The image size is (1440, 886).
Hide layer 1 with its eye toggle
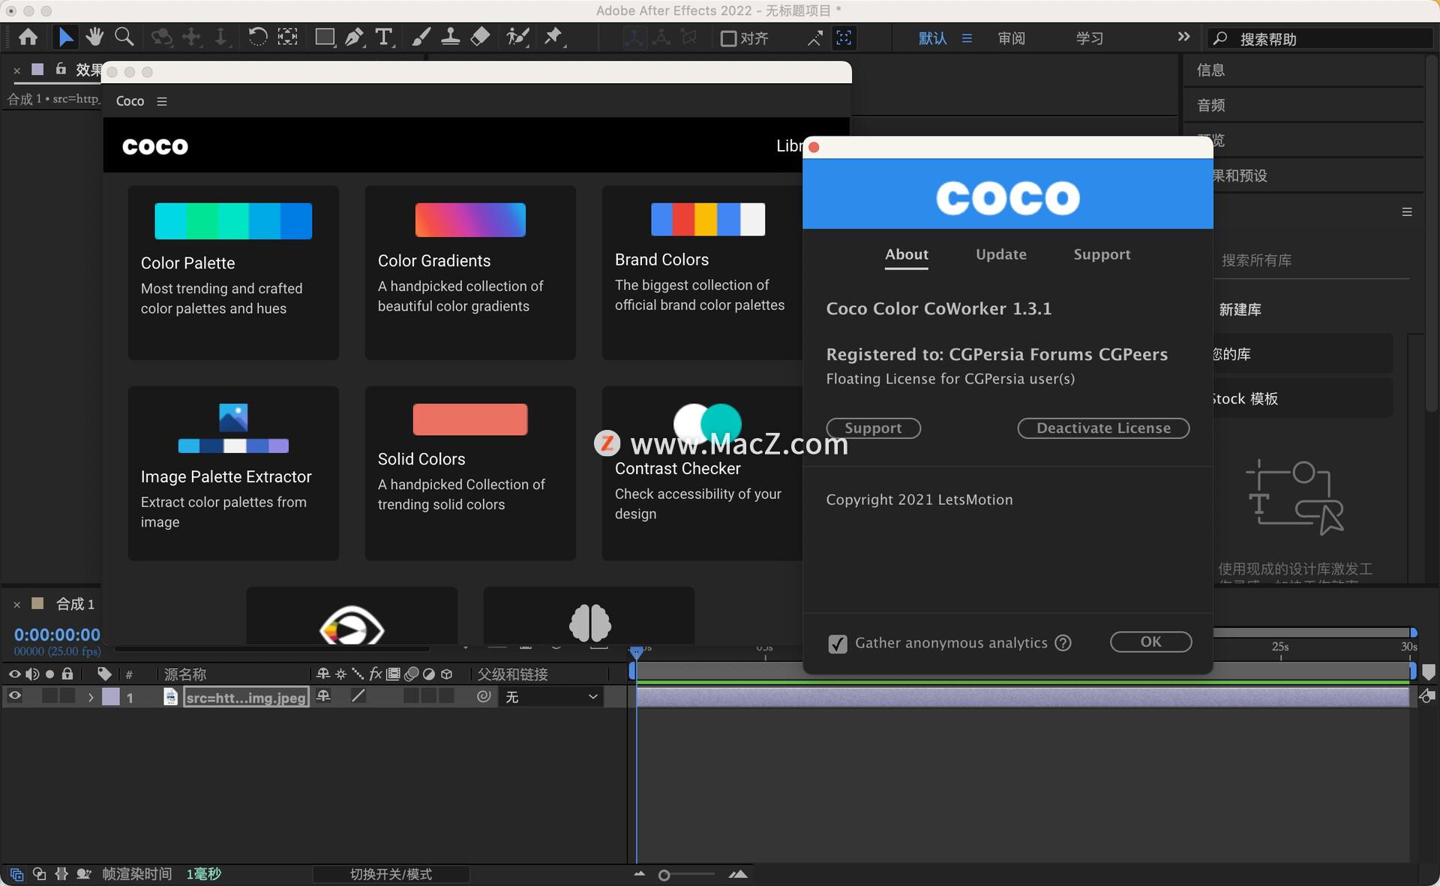click(14, 696)
